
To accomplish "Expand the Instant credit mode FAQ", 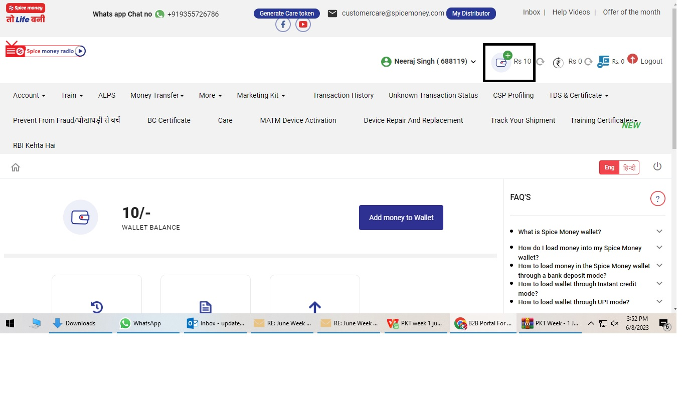I will (659, 283).
